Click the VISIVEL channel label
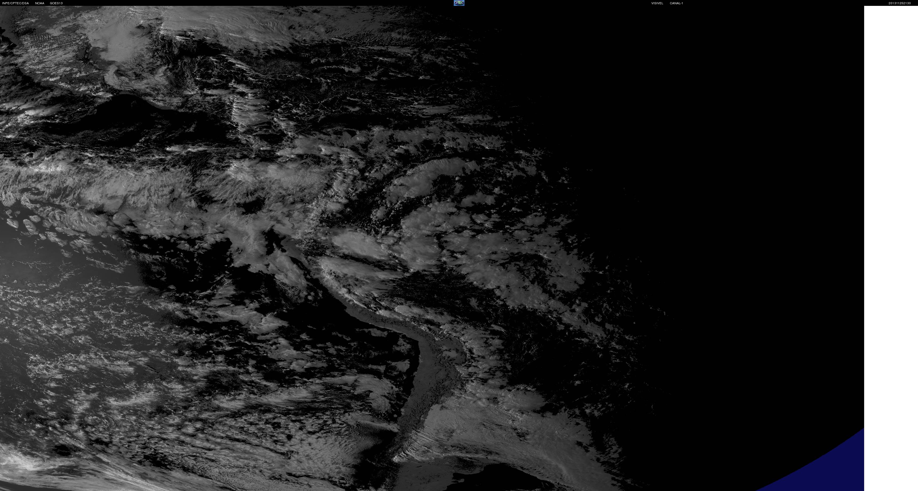Viewport: 918px width, 491px height. [657, 3]
